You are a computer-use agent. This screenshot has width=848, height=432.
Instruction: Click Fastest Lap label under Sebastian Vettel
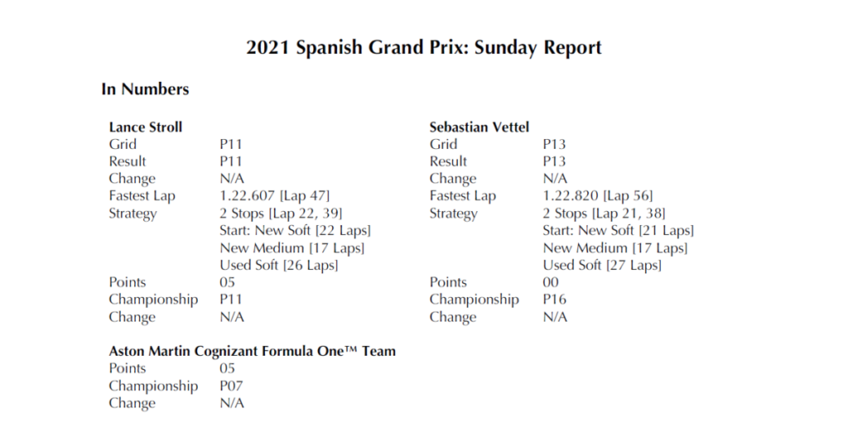(462, 196)
